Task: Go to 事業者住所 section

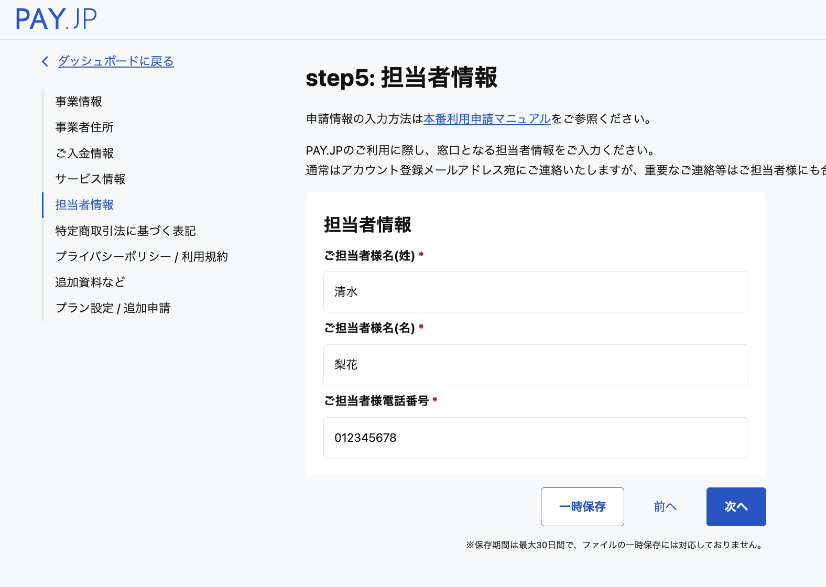Action: (84, 127)
